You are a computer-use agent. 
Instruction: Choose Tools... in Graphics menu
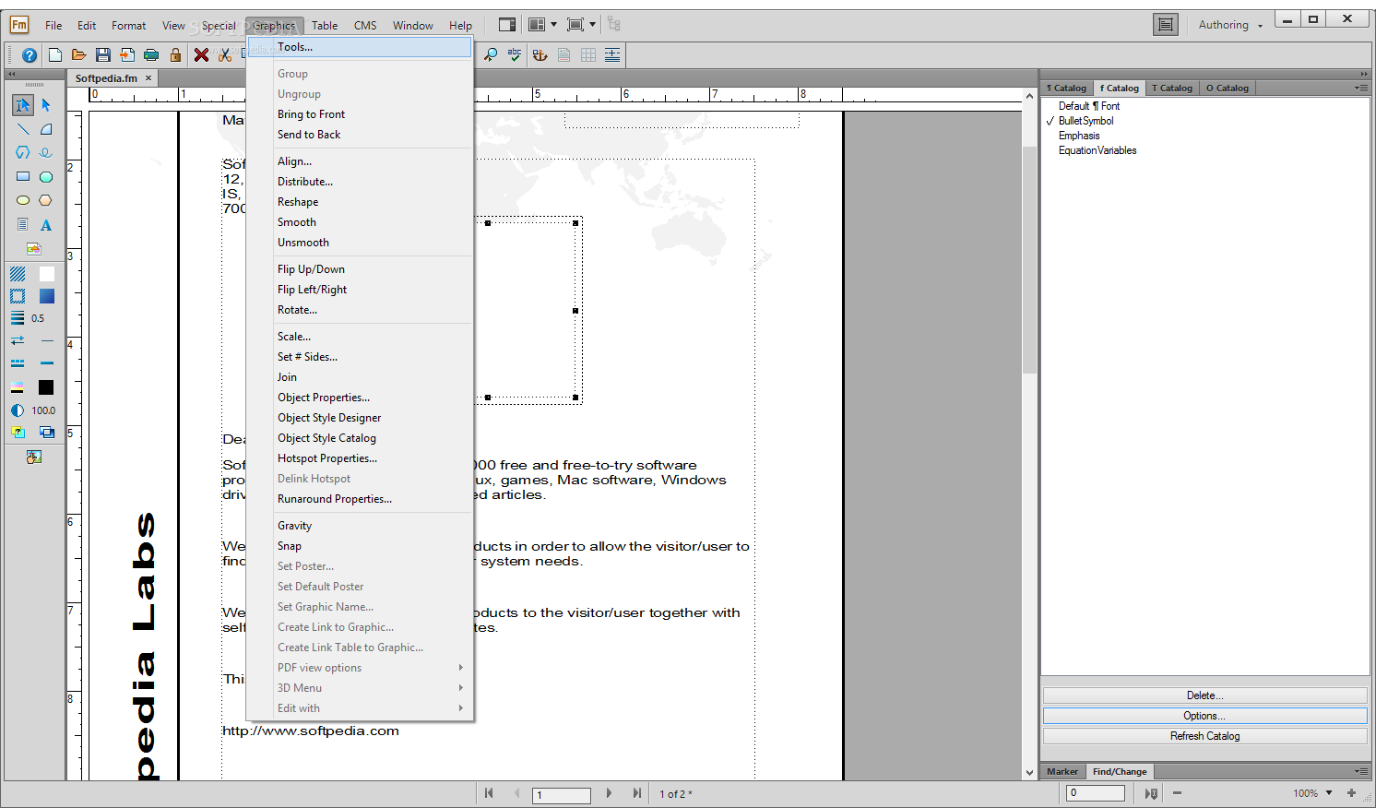click(x=360, y=47)
